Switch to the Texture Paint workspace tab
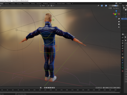Viewport: 127px width, 95px height. [26, 3]
